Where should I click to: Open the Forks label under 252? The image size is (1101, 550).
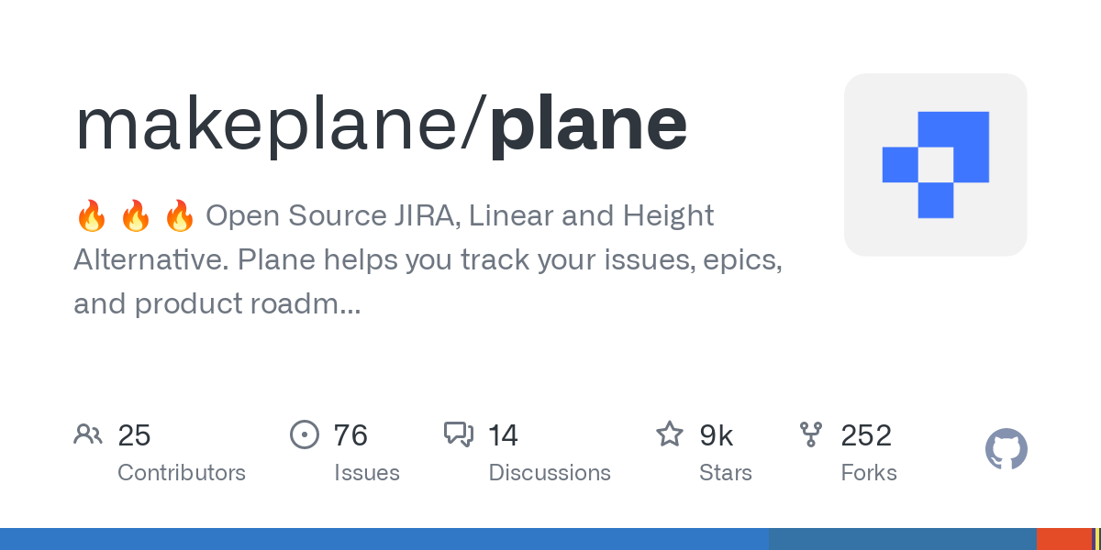(x=869, y=473)
